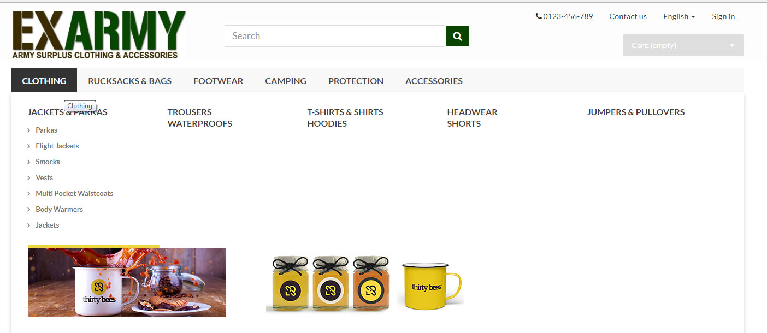Image resolution: width=767 pixels, height=333 pixels.
Task: Click the chevron arrow beside Smocks
Action: 29,162
